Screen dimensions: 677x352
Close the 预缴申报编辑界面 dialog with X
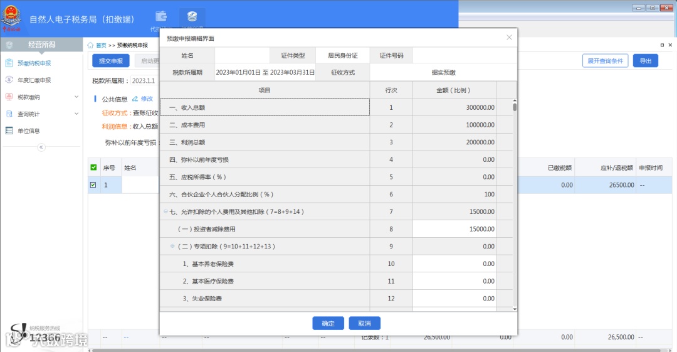(509, 38)
